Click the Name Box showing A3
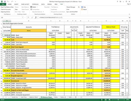 pyautogui.click(x=11, y=17)
